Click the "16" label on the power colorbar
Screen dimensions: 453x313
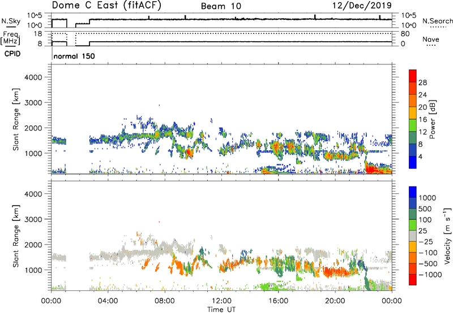tap(422, 120)
